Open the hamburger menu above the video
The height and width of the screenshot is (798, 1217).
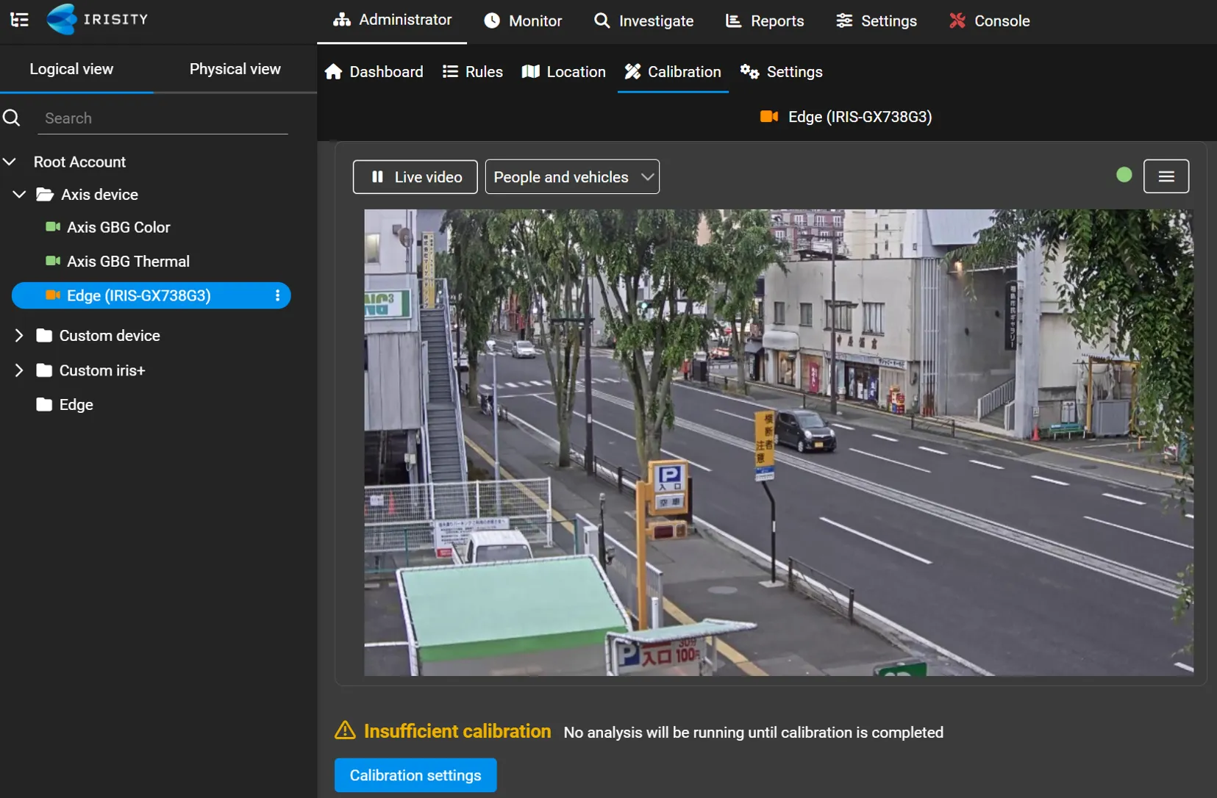click(1166, 176)
